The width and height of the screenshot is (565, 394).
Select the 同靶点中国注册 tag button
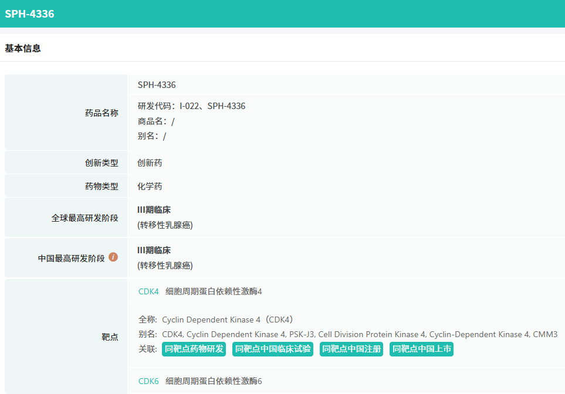point(351,349)
